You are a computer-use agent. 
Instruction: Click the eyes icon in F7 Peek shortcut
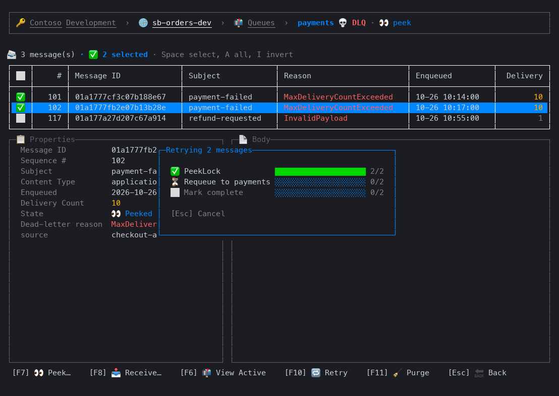pyautogui.click(x=39, y=373)
